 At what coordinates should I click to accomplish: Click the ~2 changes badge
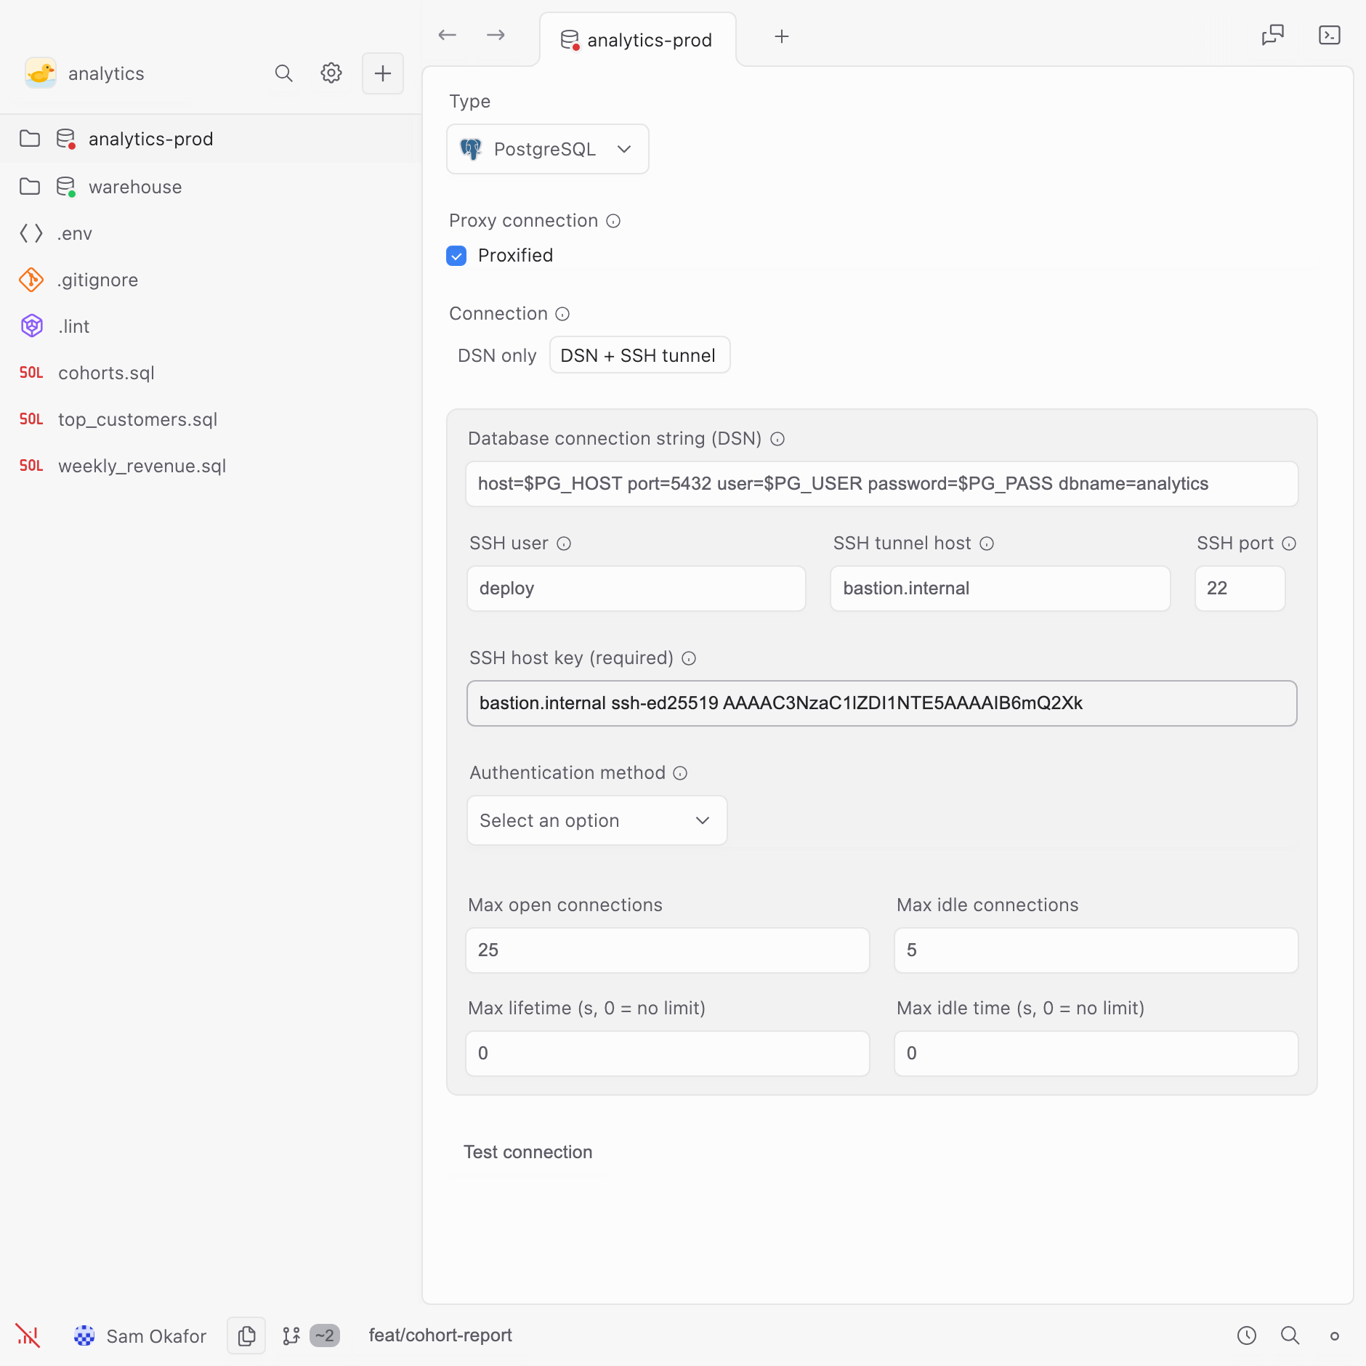pyautogui.click(x=324, y=1335)
